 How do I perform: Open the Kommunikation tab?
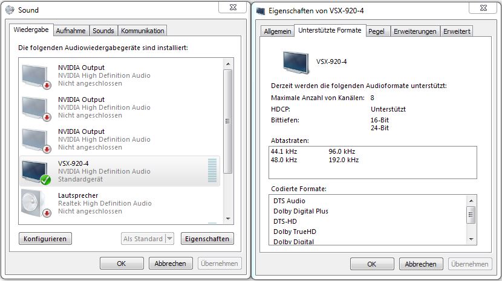143,31
